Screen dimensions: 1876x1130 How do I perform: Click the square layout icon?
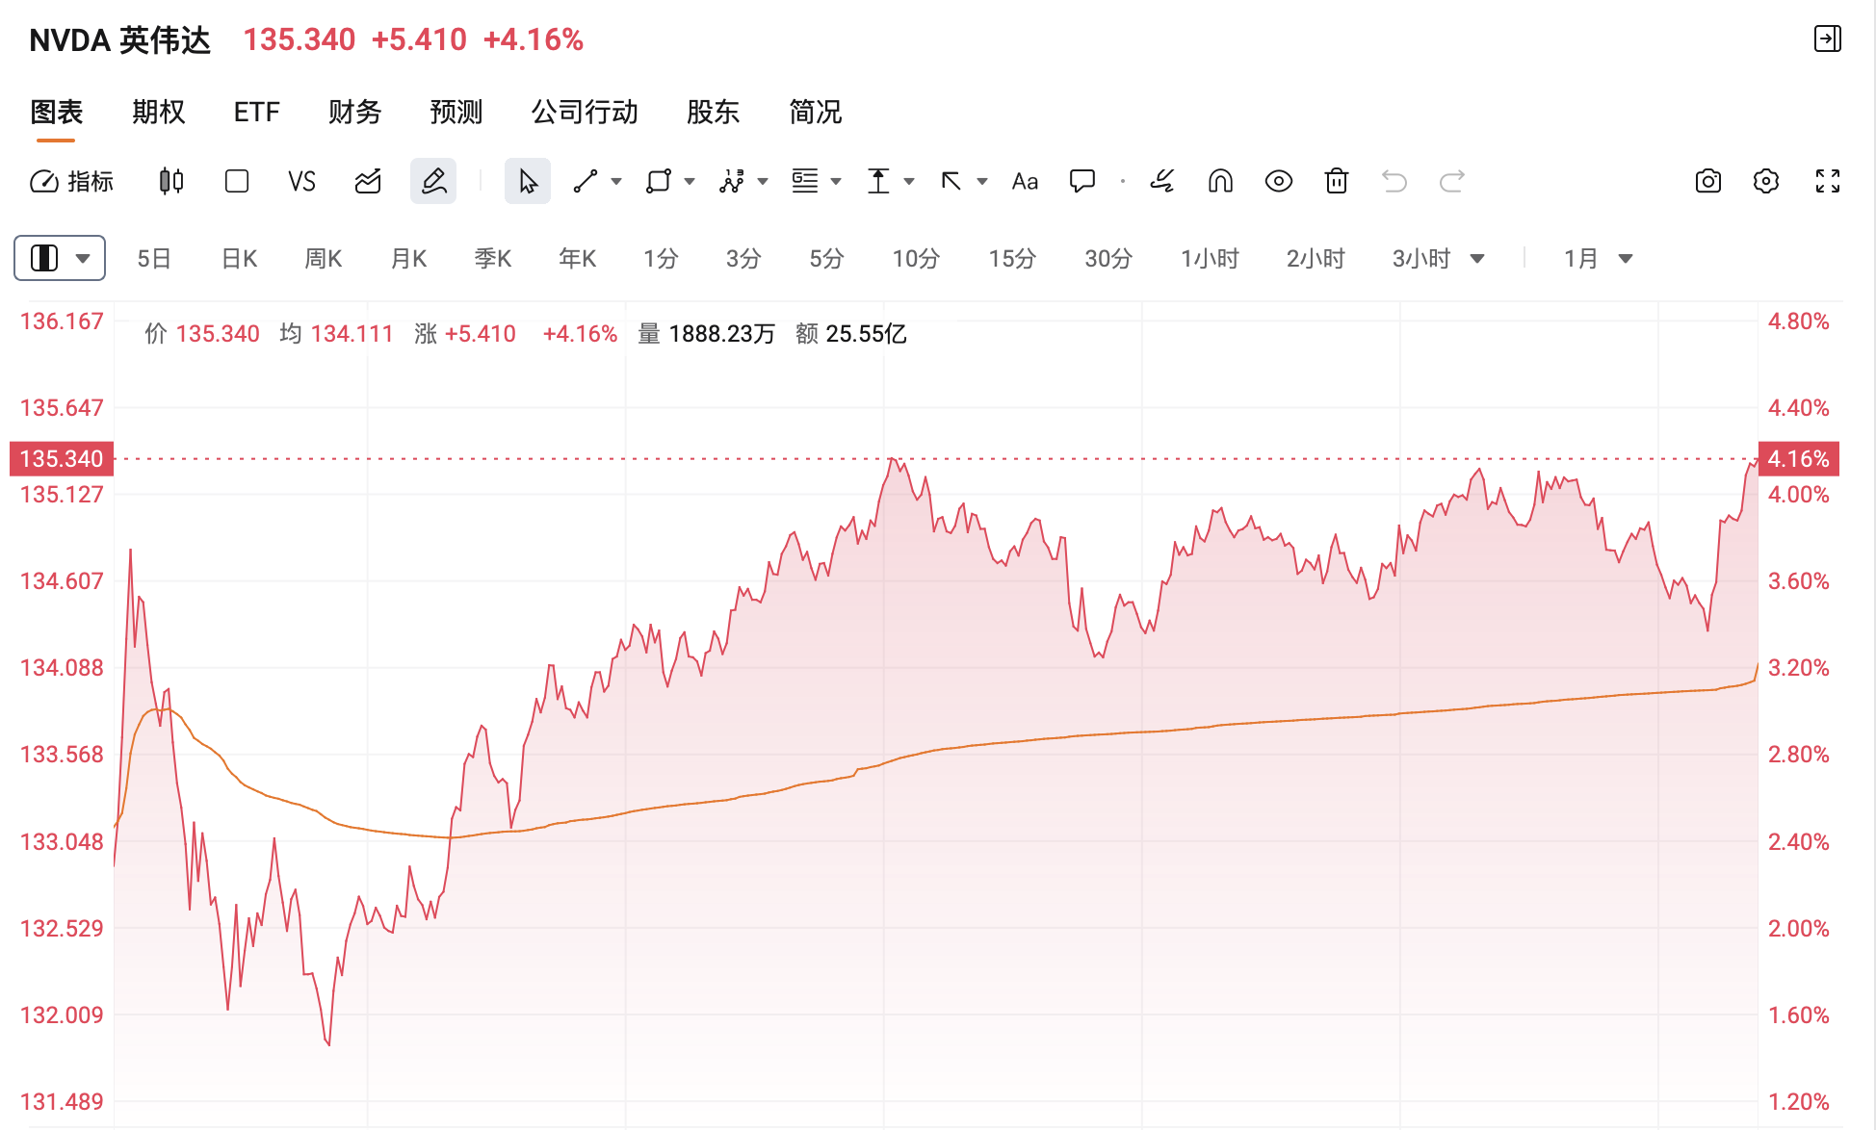coord(237,181)
